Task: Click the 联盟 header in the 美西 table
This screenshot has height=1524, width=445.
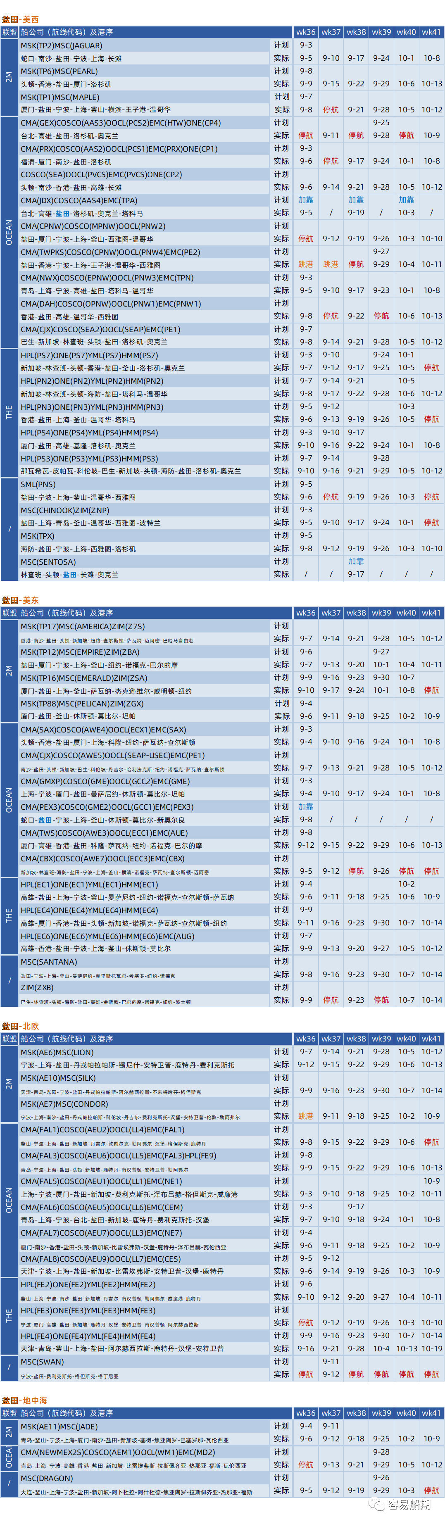Action: (x=10, y=32)
